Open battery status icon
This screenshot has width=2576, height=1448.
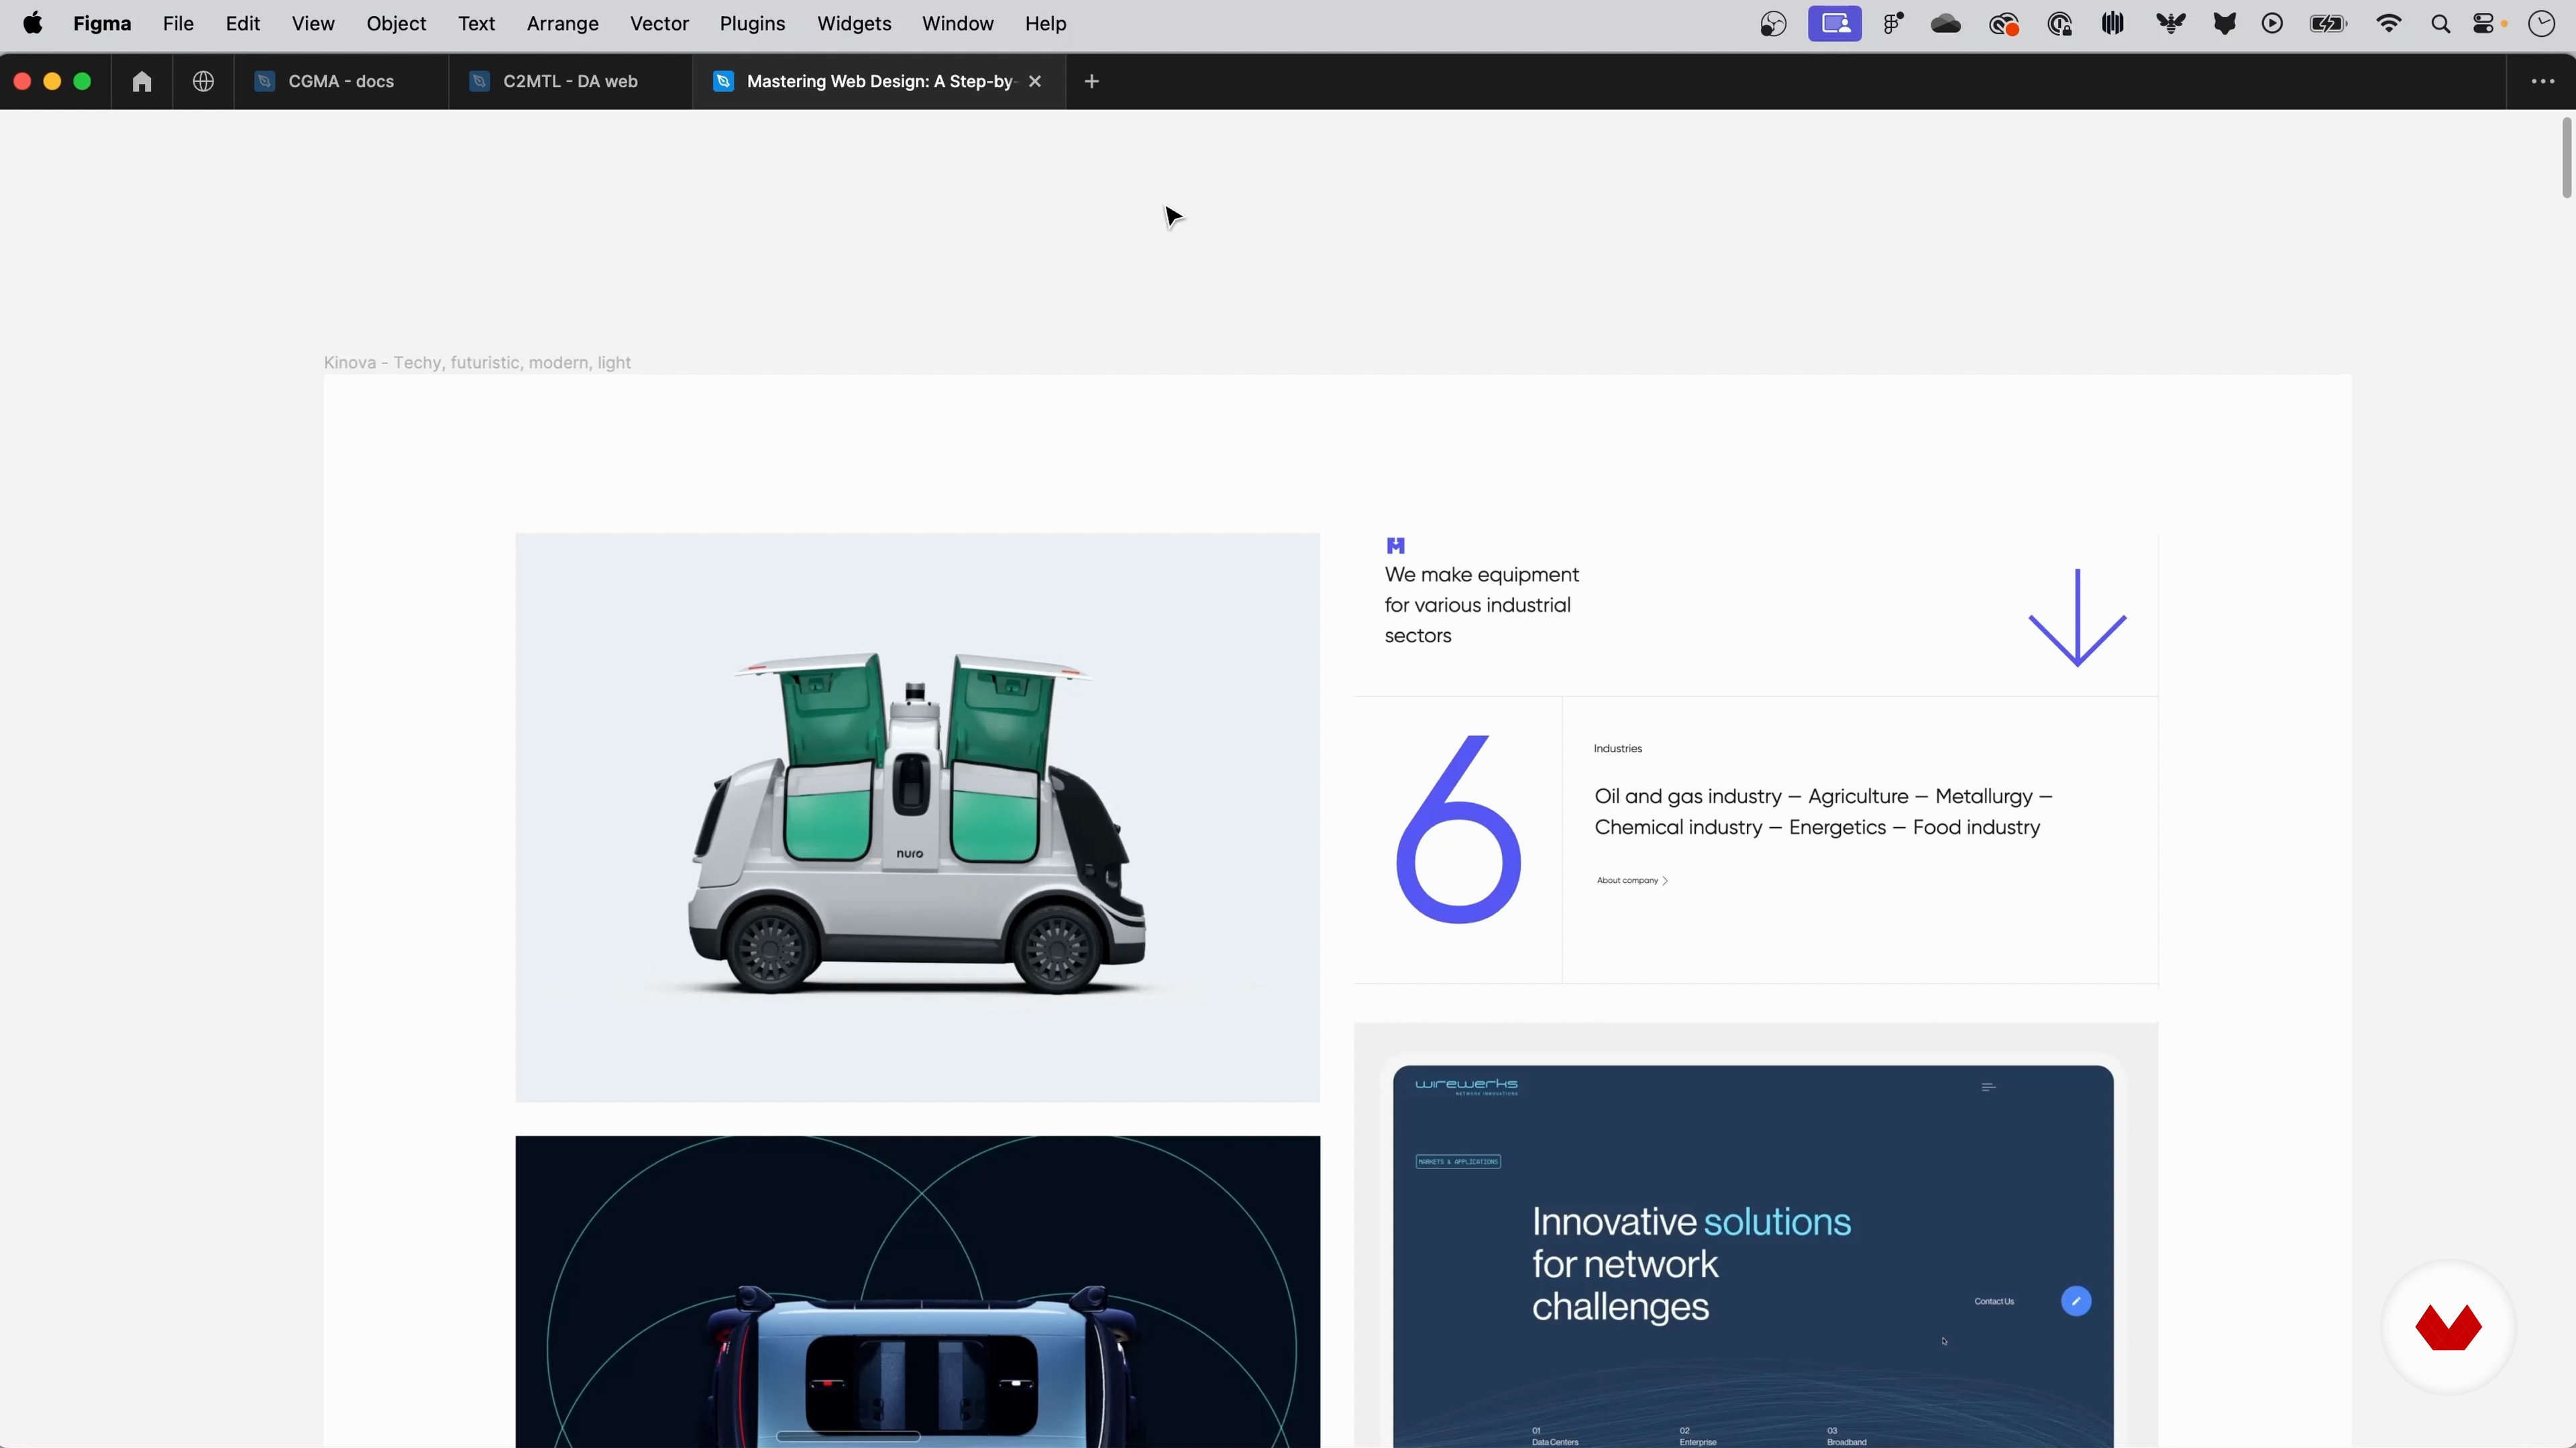tap(2328, 24)
